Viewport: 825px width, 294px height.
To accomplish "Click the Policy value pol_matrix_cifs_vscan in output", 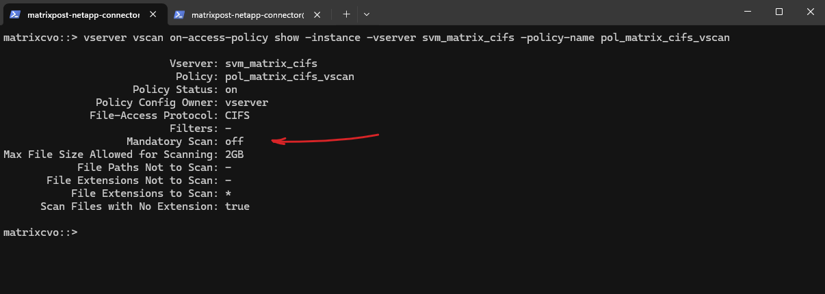I will pyautogui.click(x=289, y=77).
